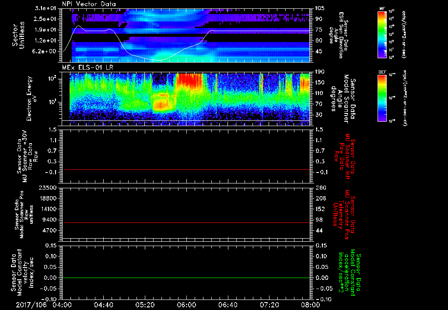Select the 05:20 time axis label
The image size is (448, 310).
(145, 305)
